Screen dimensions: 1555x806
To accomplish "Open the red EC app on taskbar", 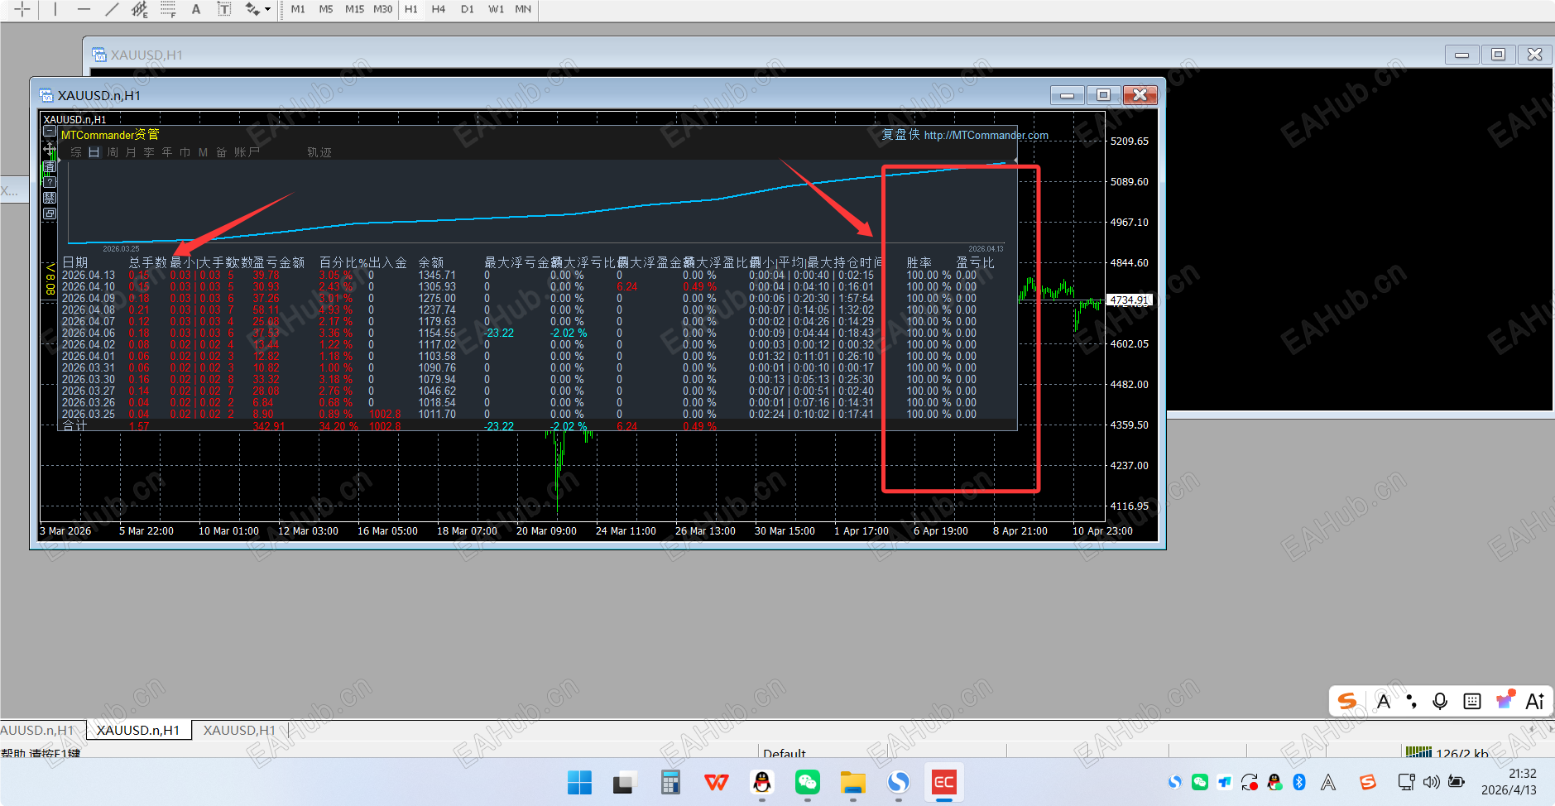I will (943, 782).
